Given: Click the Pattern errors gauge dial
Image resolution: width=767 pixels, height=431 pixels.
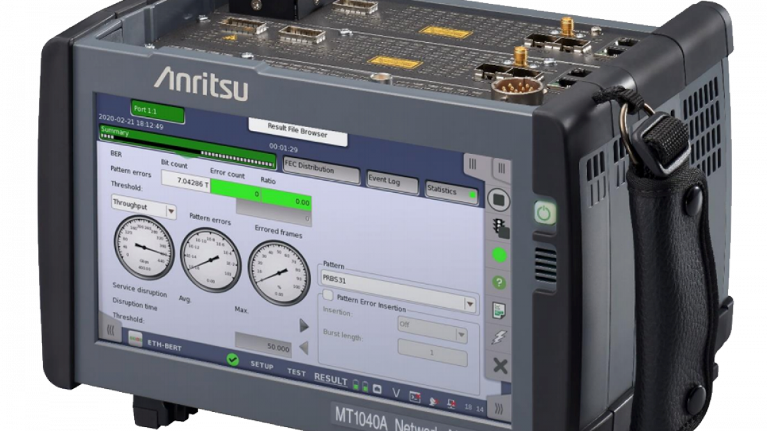Looking at the screenshot, I should coord(210,261).
